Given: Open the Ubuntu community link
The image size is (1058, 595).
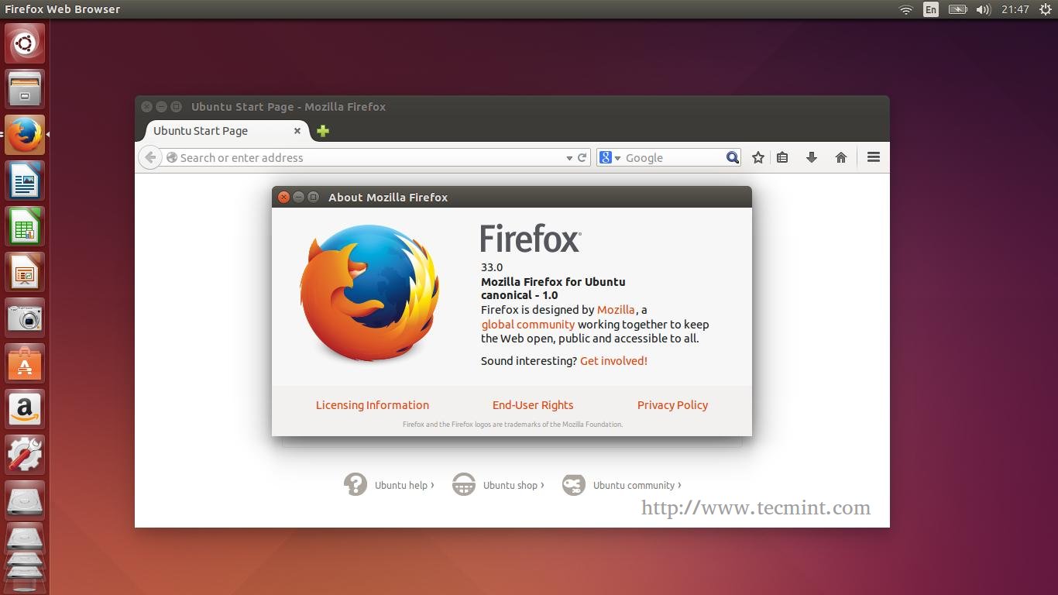Looking at the screenshot, I should [622, 485].
